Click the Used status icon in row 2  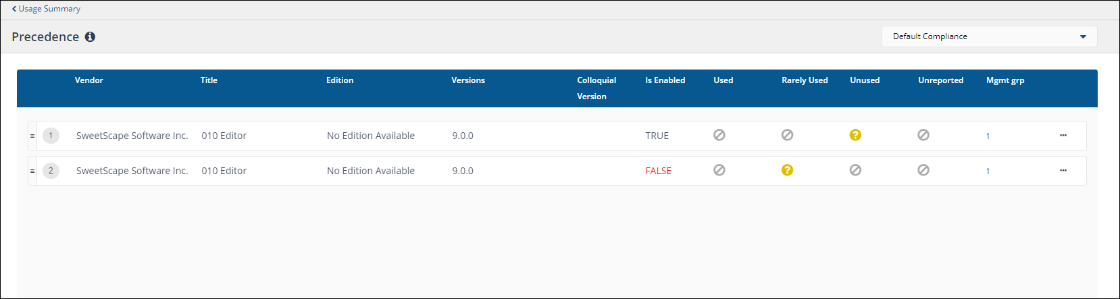[x=719, y=170]
